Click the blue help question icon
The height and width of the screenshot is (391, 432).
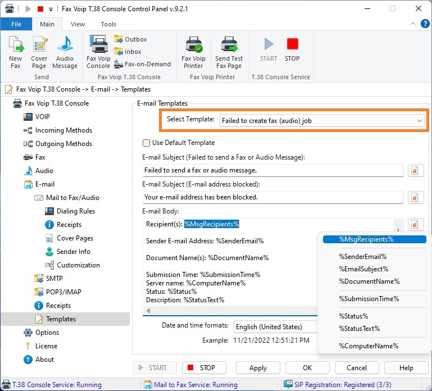coord(425,24)
